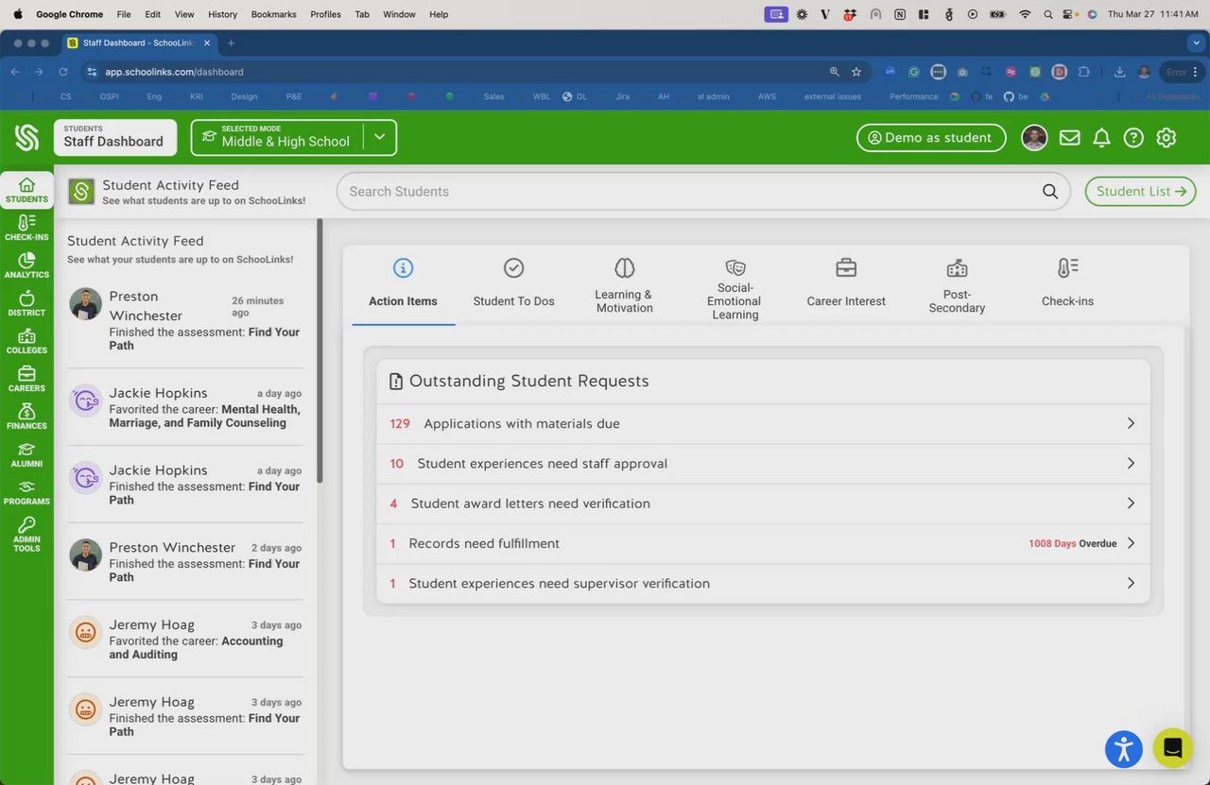Open the History menu in the menu bar

pos(222,14)
